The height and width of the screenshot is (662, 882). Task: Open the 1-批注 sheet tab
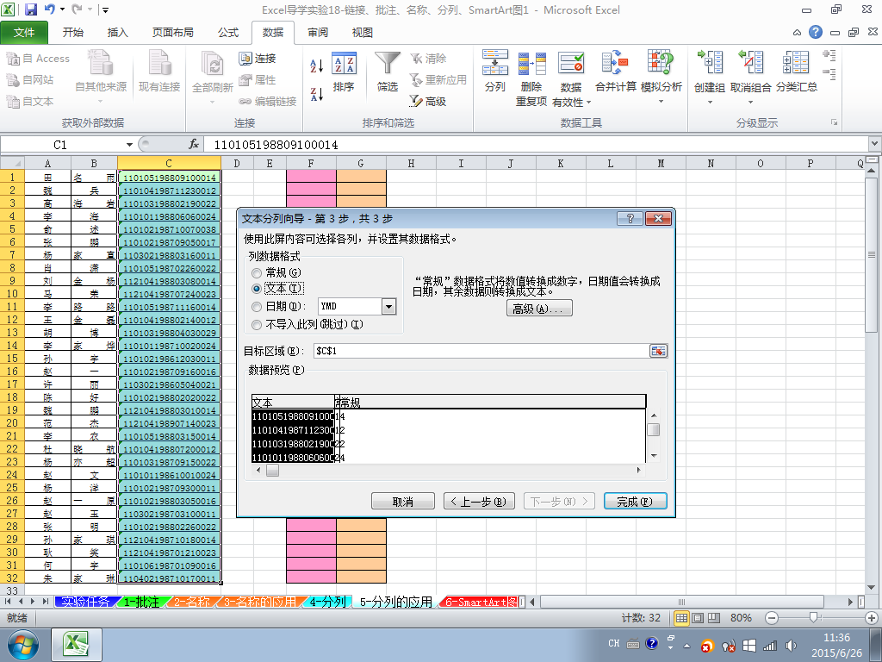tap(141, 602)
